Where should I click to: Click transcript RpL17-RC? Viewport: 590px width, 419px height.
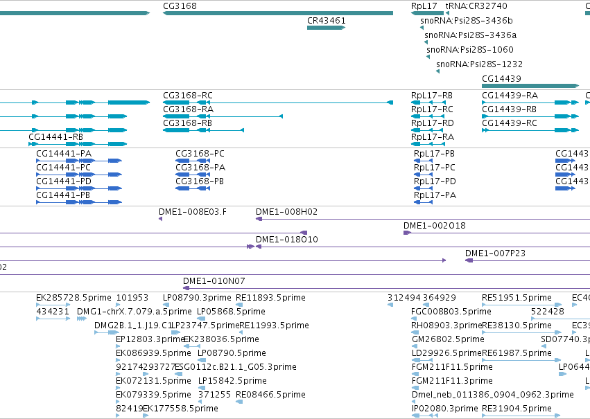427,116
